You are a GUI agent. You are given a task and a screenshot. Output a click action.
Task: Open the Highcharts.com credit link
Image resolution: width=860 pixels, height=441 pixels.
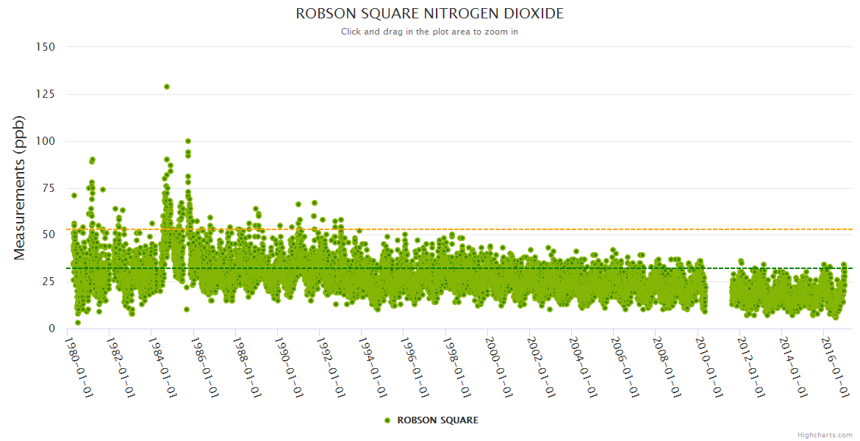tap(825, 434)
